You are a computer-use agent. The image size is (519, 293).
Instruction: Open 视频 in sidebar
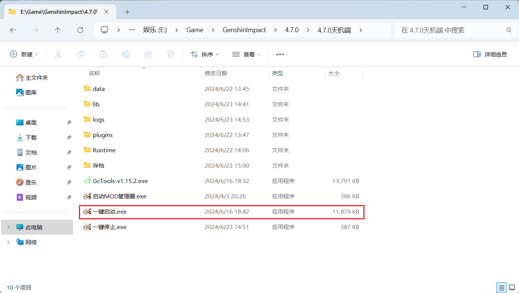[31, 197]
